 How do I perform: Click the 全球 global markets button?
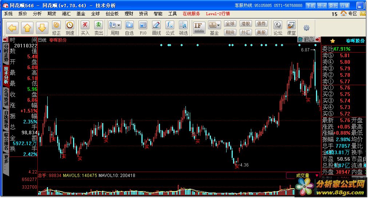pos(230,24)
